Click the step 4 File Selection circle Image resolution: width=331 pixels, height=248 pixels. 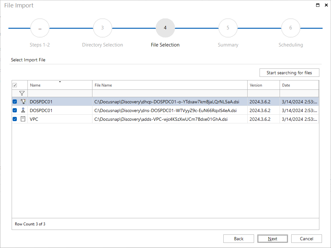point(165,28)
